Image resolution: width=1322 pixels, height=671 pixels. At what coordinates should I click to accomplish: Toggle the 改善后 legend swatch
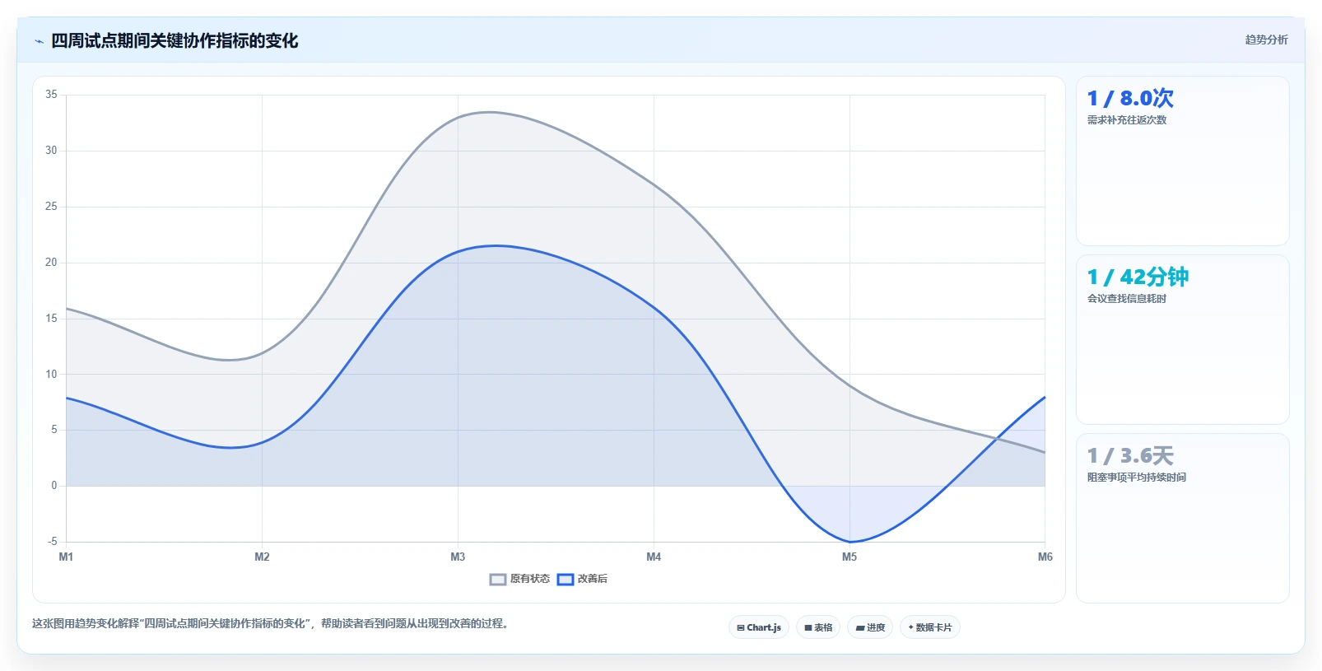[x=565, y=580]
